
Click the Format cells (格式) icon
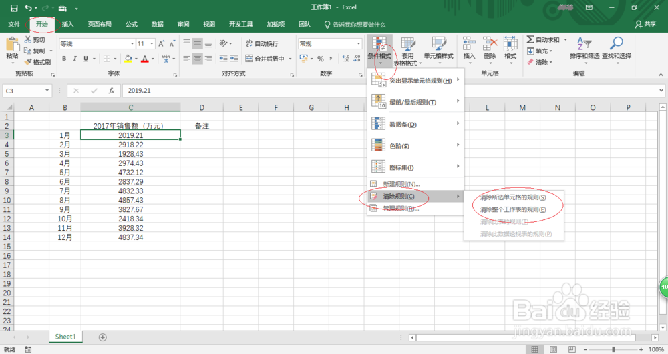(x=510, y=43)
